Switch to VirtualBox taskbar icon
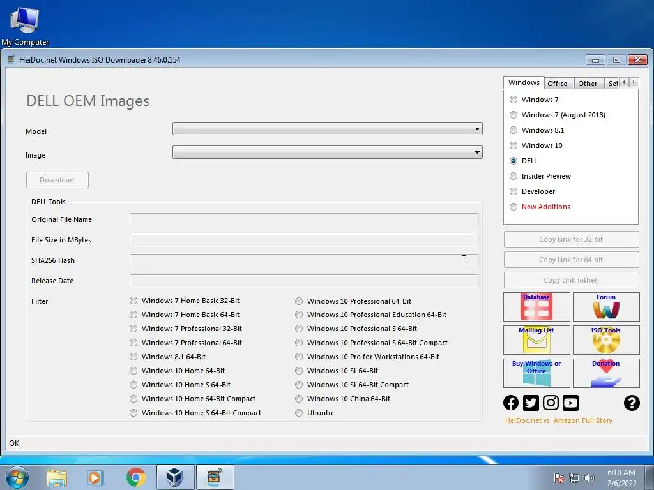 point(175,477)
